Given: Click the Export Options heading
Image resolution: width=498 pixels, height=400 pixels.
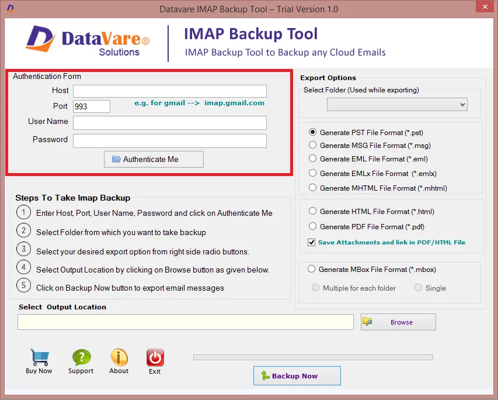Looking at the screenshot, I should 328,78.
